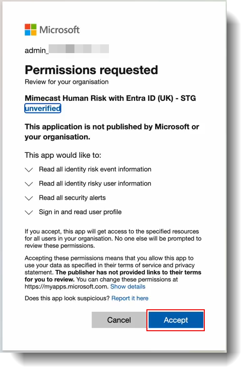Click the Microsoft four-square logo
Image resolution: width=251 pixels, height=377 pixels.
click(x=31, y=30)
